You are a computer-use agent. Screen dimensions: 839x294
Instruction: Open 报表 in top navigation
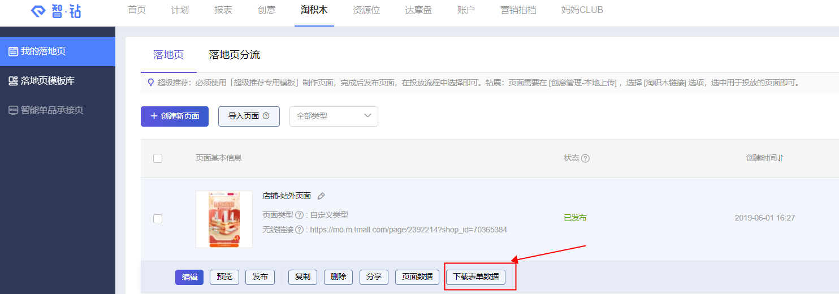tap(223, 10)
